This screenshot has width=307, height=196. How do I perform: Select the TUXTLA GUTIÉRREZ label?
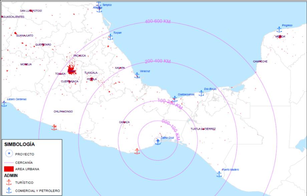[x=203, y=129]
